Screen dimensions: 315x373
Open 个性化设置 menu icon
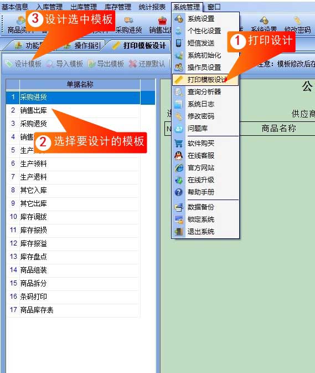[178, 30]
